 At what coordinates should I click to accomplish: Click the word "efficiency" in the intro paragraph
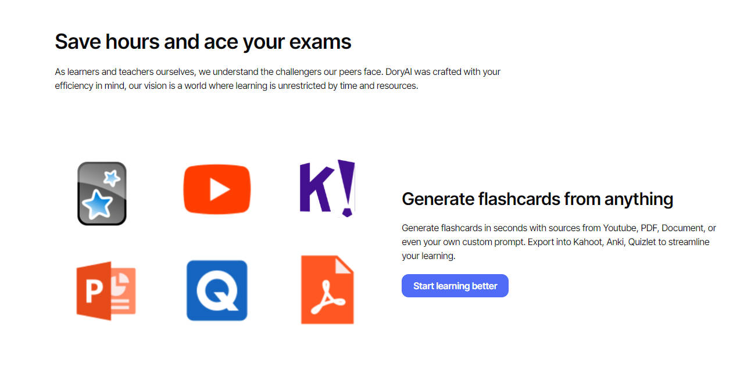pyautogui.click(x=74, y=85)
